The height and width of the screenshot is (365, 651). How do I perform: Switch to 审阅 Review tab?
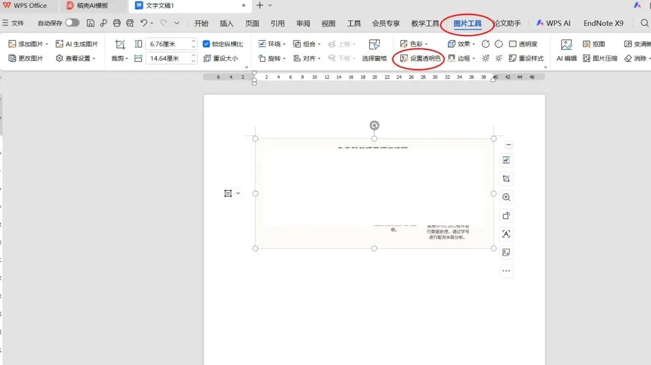303,23
